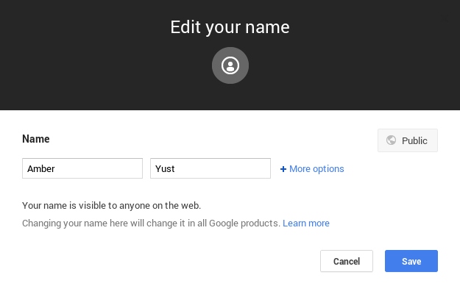Place cursor after Yust in surname box
460x297 pixels.
coord(177,168)
